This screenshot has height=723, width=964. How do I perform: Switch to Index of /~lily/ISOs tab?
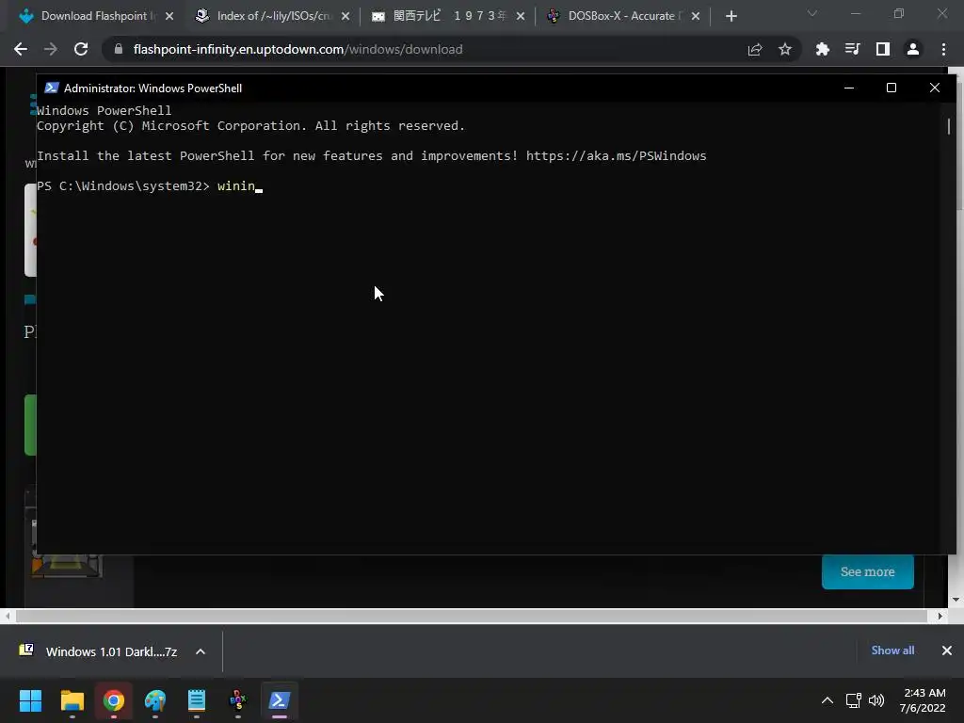[x=265, y=16]
